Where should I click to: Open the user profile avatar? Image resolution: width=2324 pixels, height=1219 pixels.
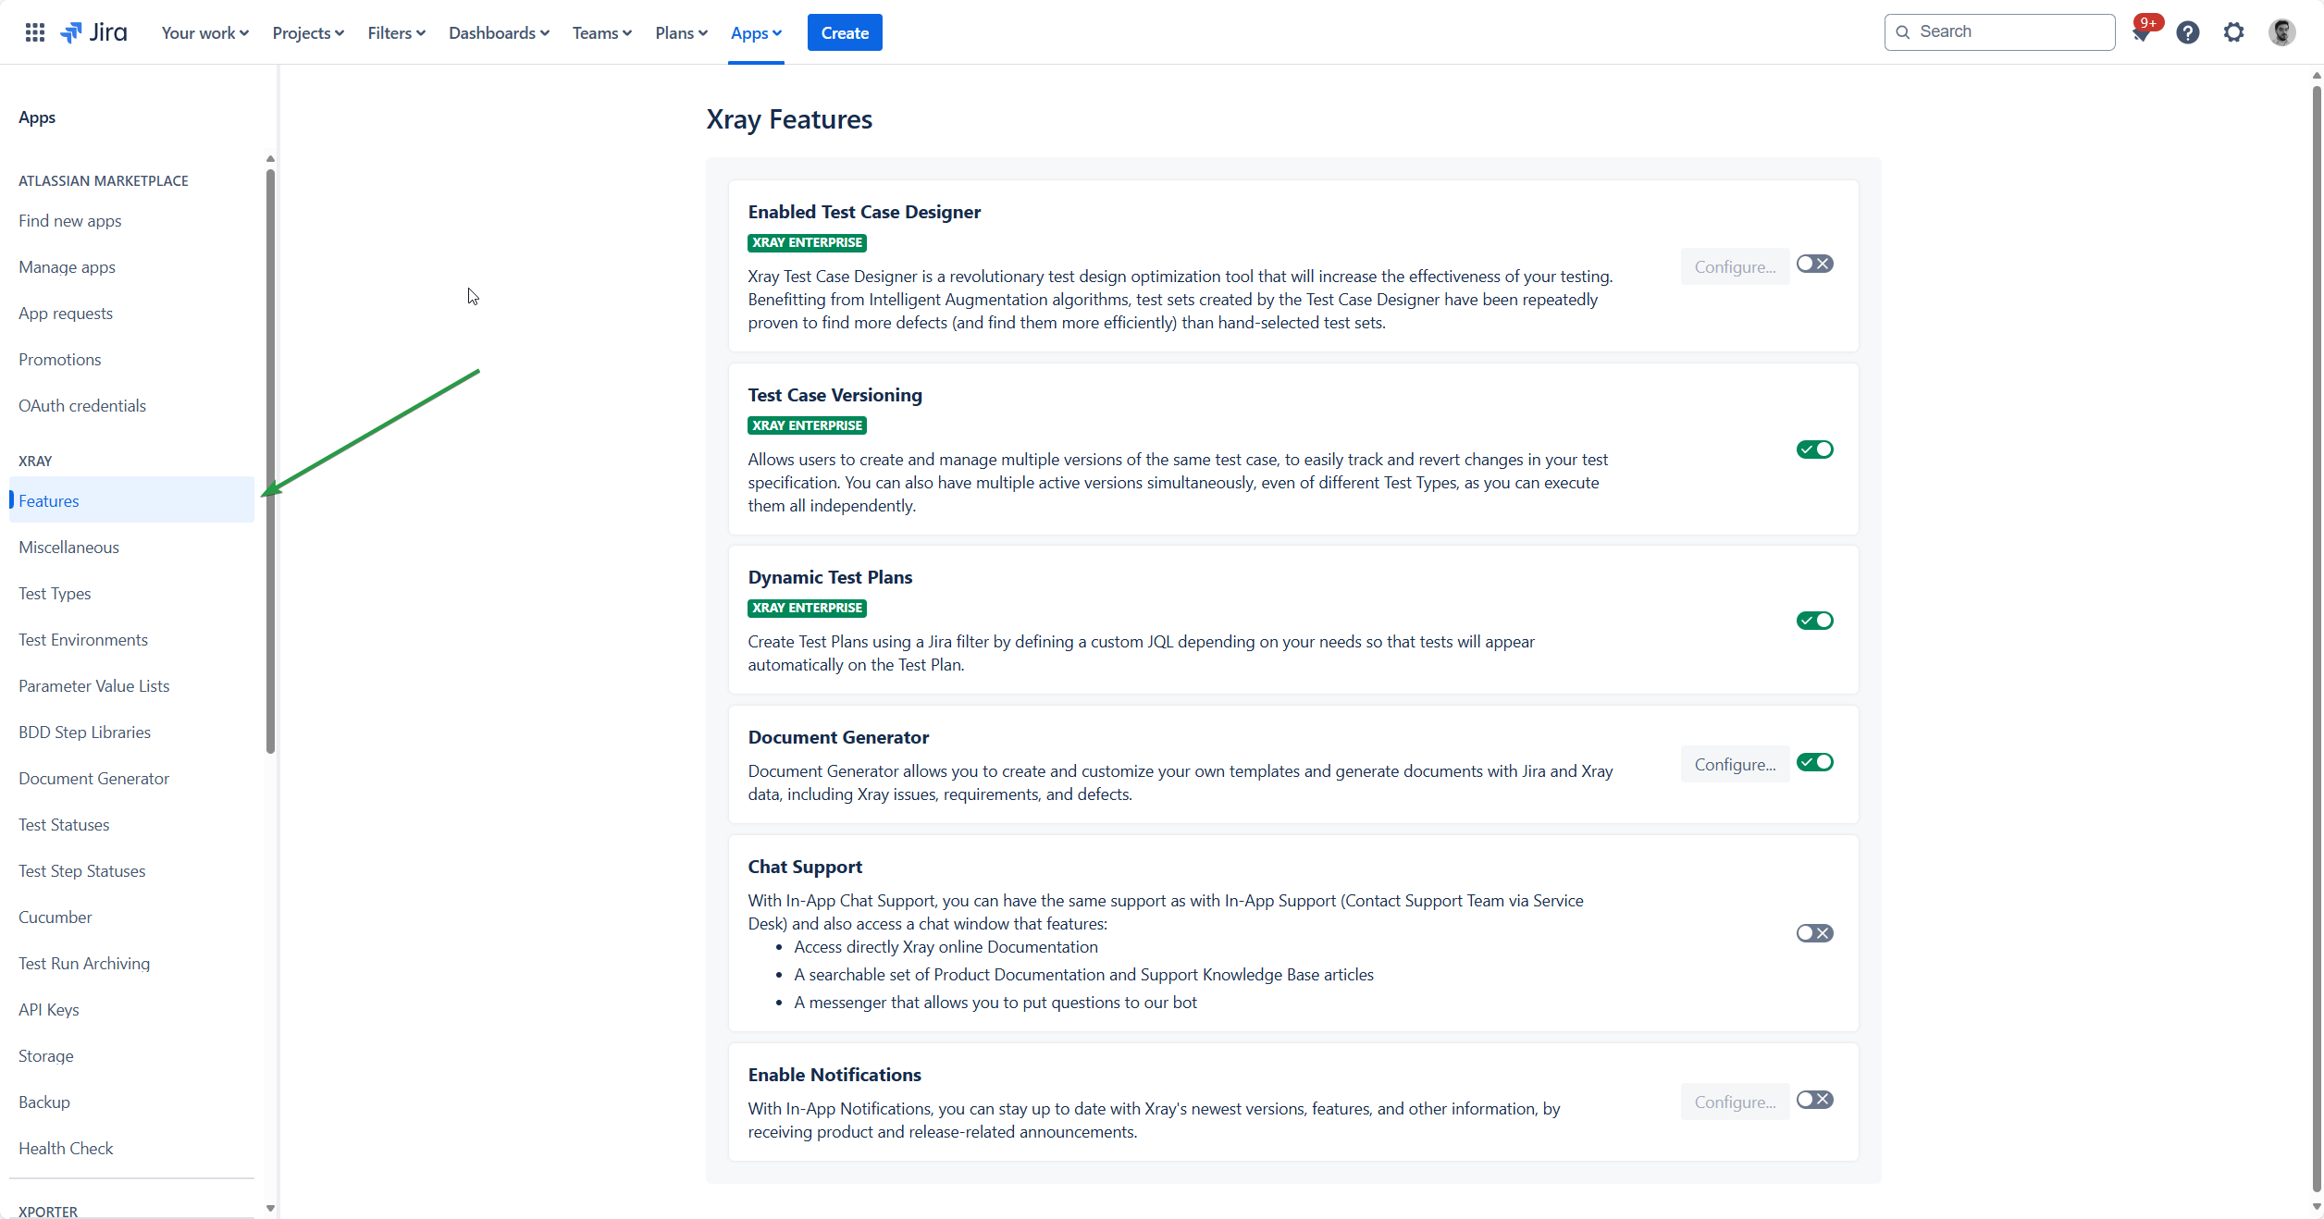(2281, 33)
